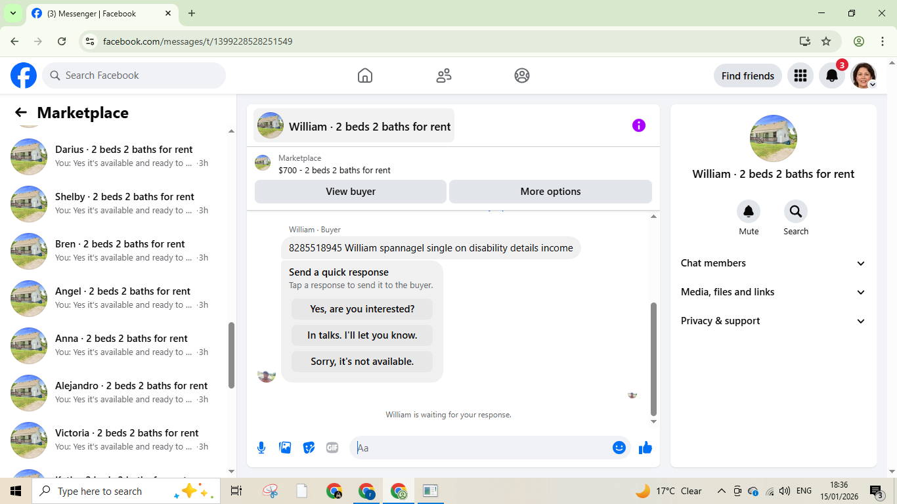Send quick response Sorry, it's not available.
Screen dimensions: 897x504
coord(362,362)
